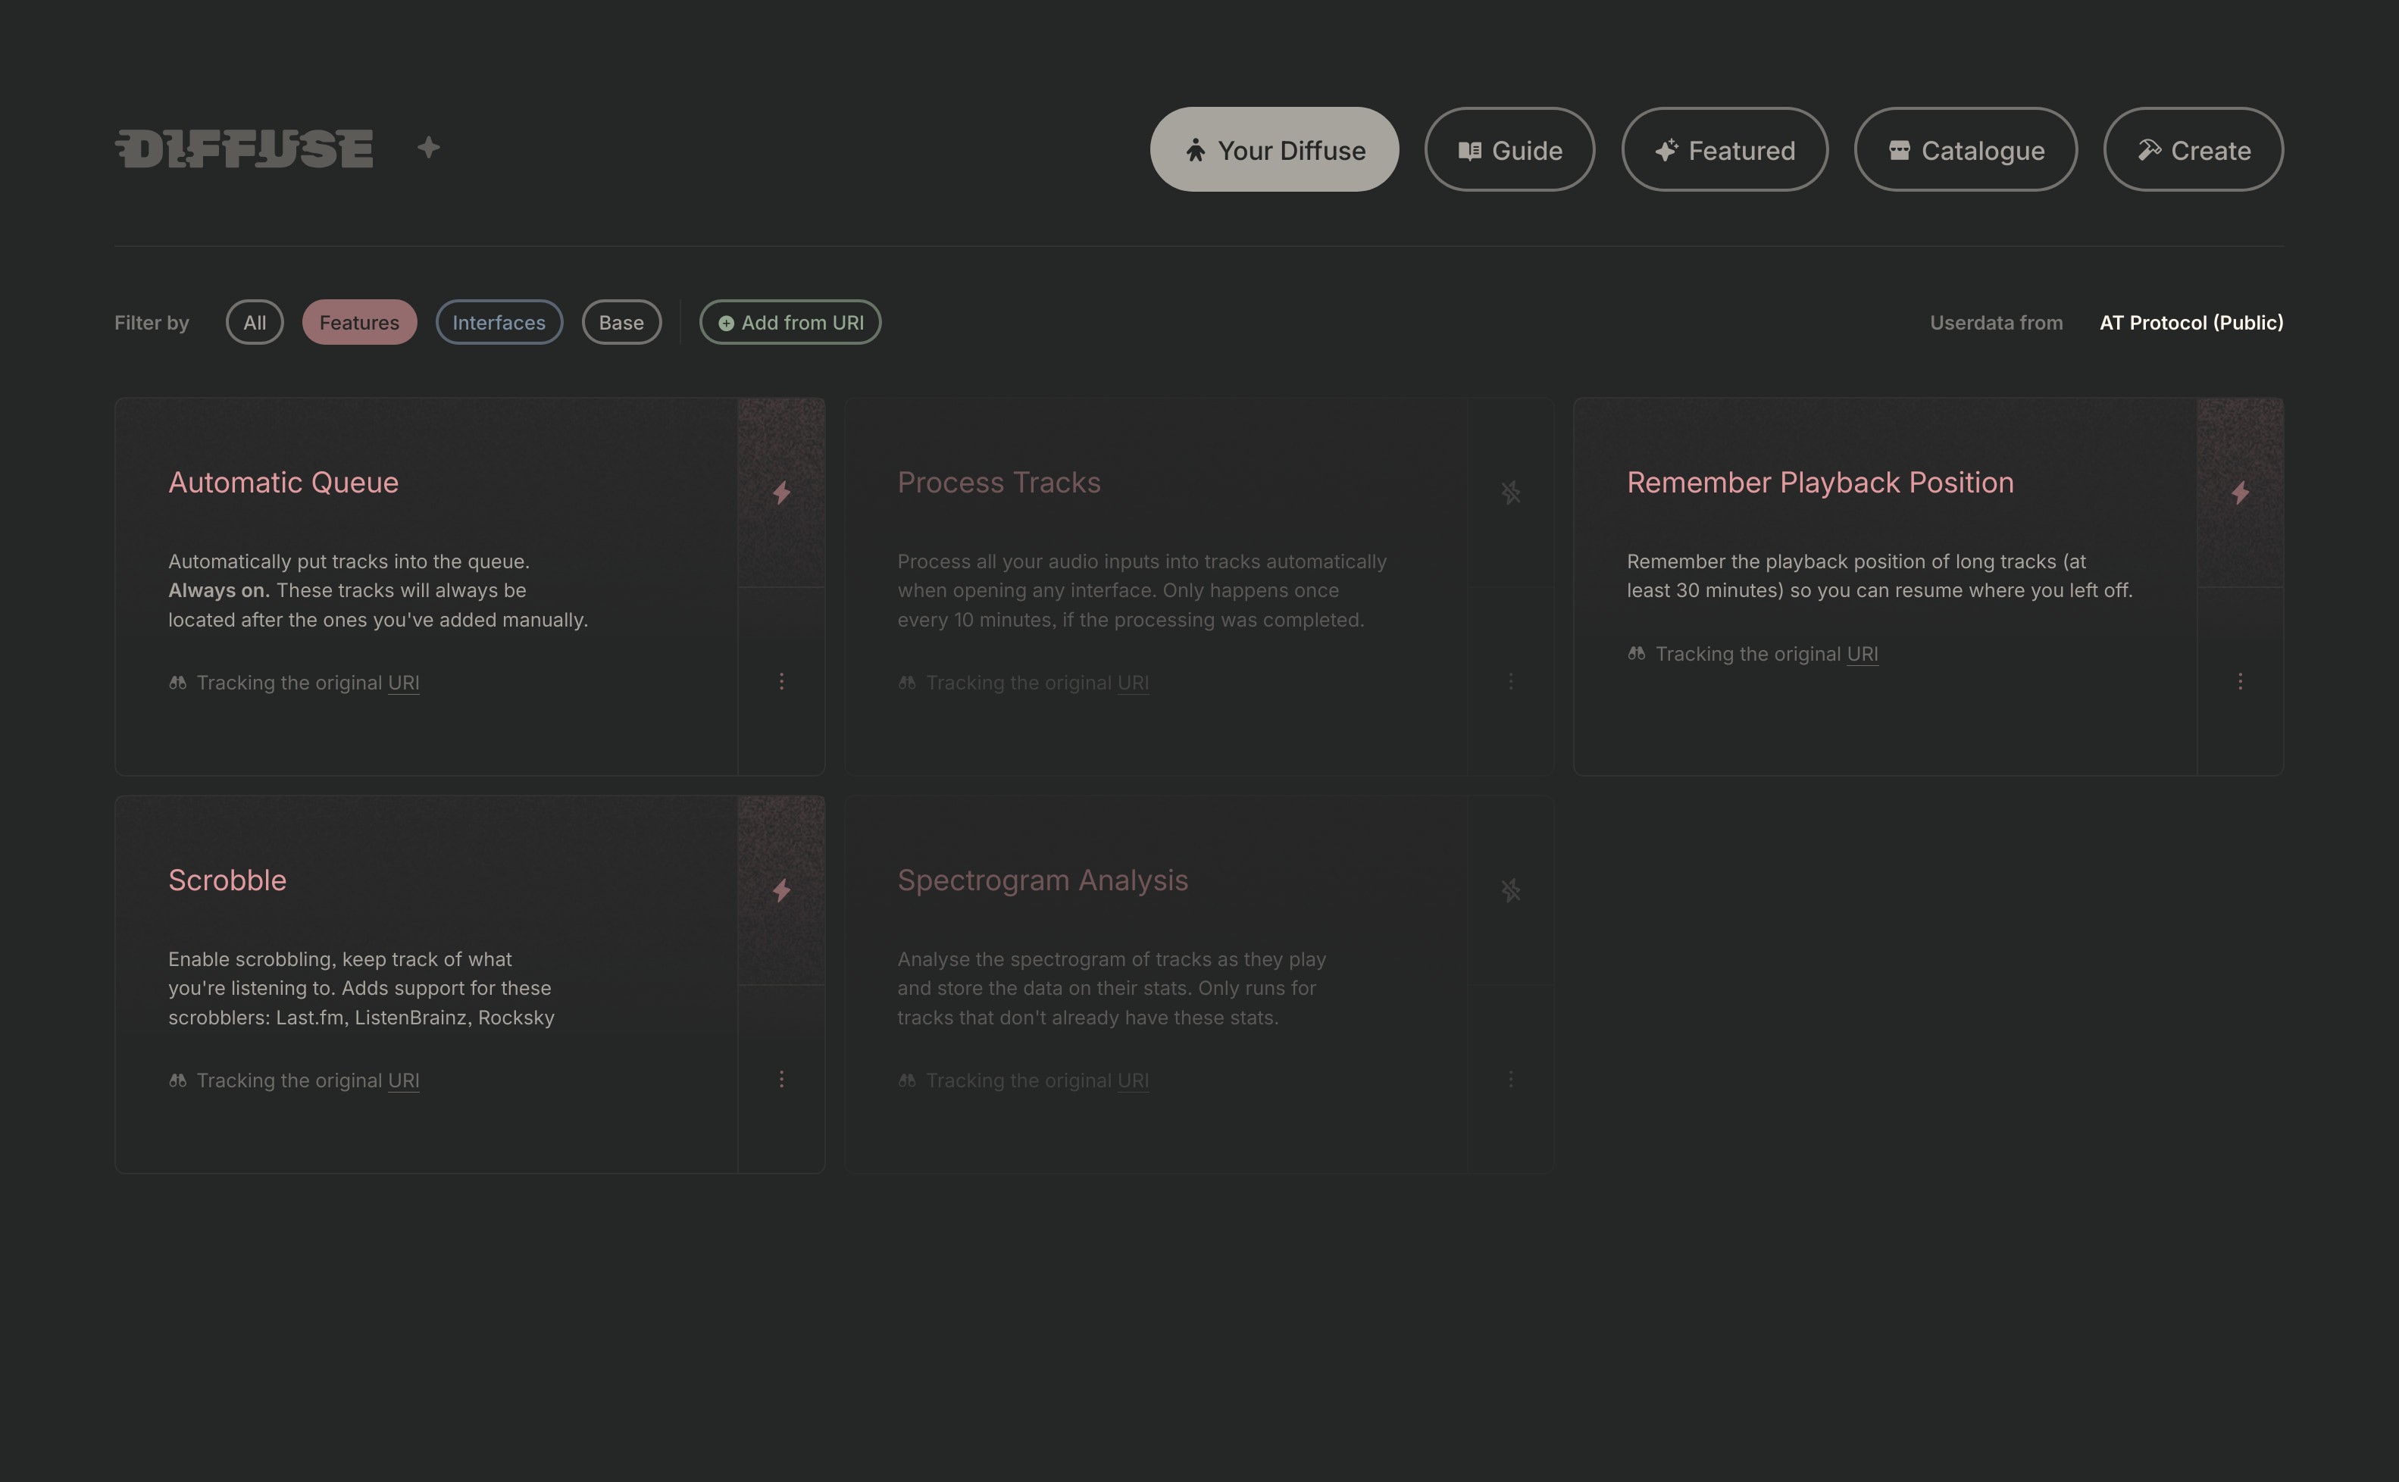Viewport: 2399px width, 1482px height.
Task: Switch to the Guide page
Action: (1509, 150)
